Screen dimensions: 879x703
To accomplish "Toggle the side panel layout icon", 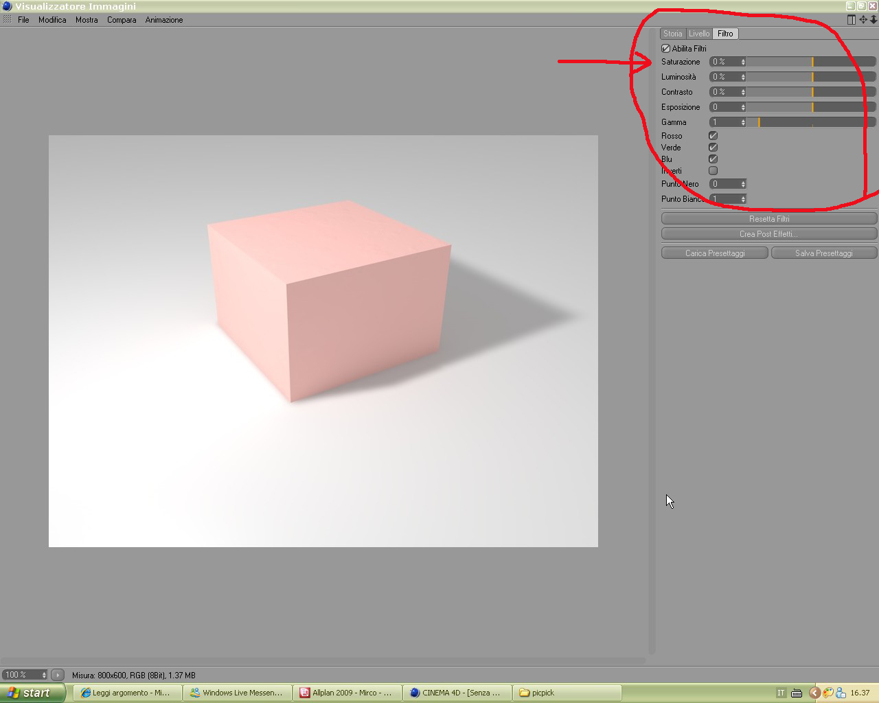I will coord(852,20).
